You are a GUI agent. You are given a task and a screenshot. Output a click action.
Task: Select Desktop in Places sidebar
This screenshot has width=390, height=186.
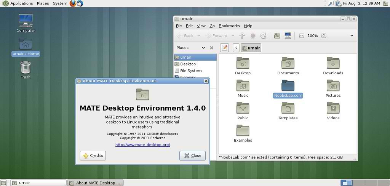(x=195, y=64)
